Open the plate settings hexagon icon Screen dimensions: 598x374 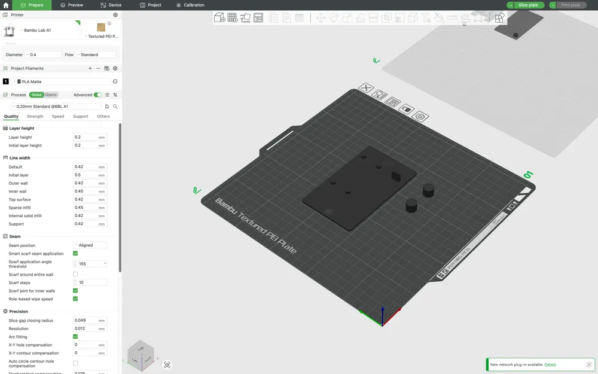click(x=420, y=117)
